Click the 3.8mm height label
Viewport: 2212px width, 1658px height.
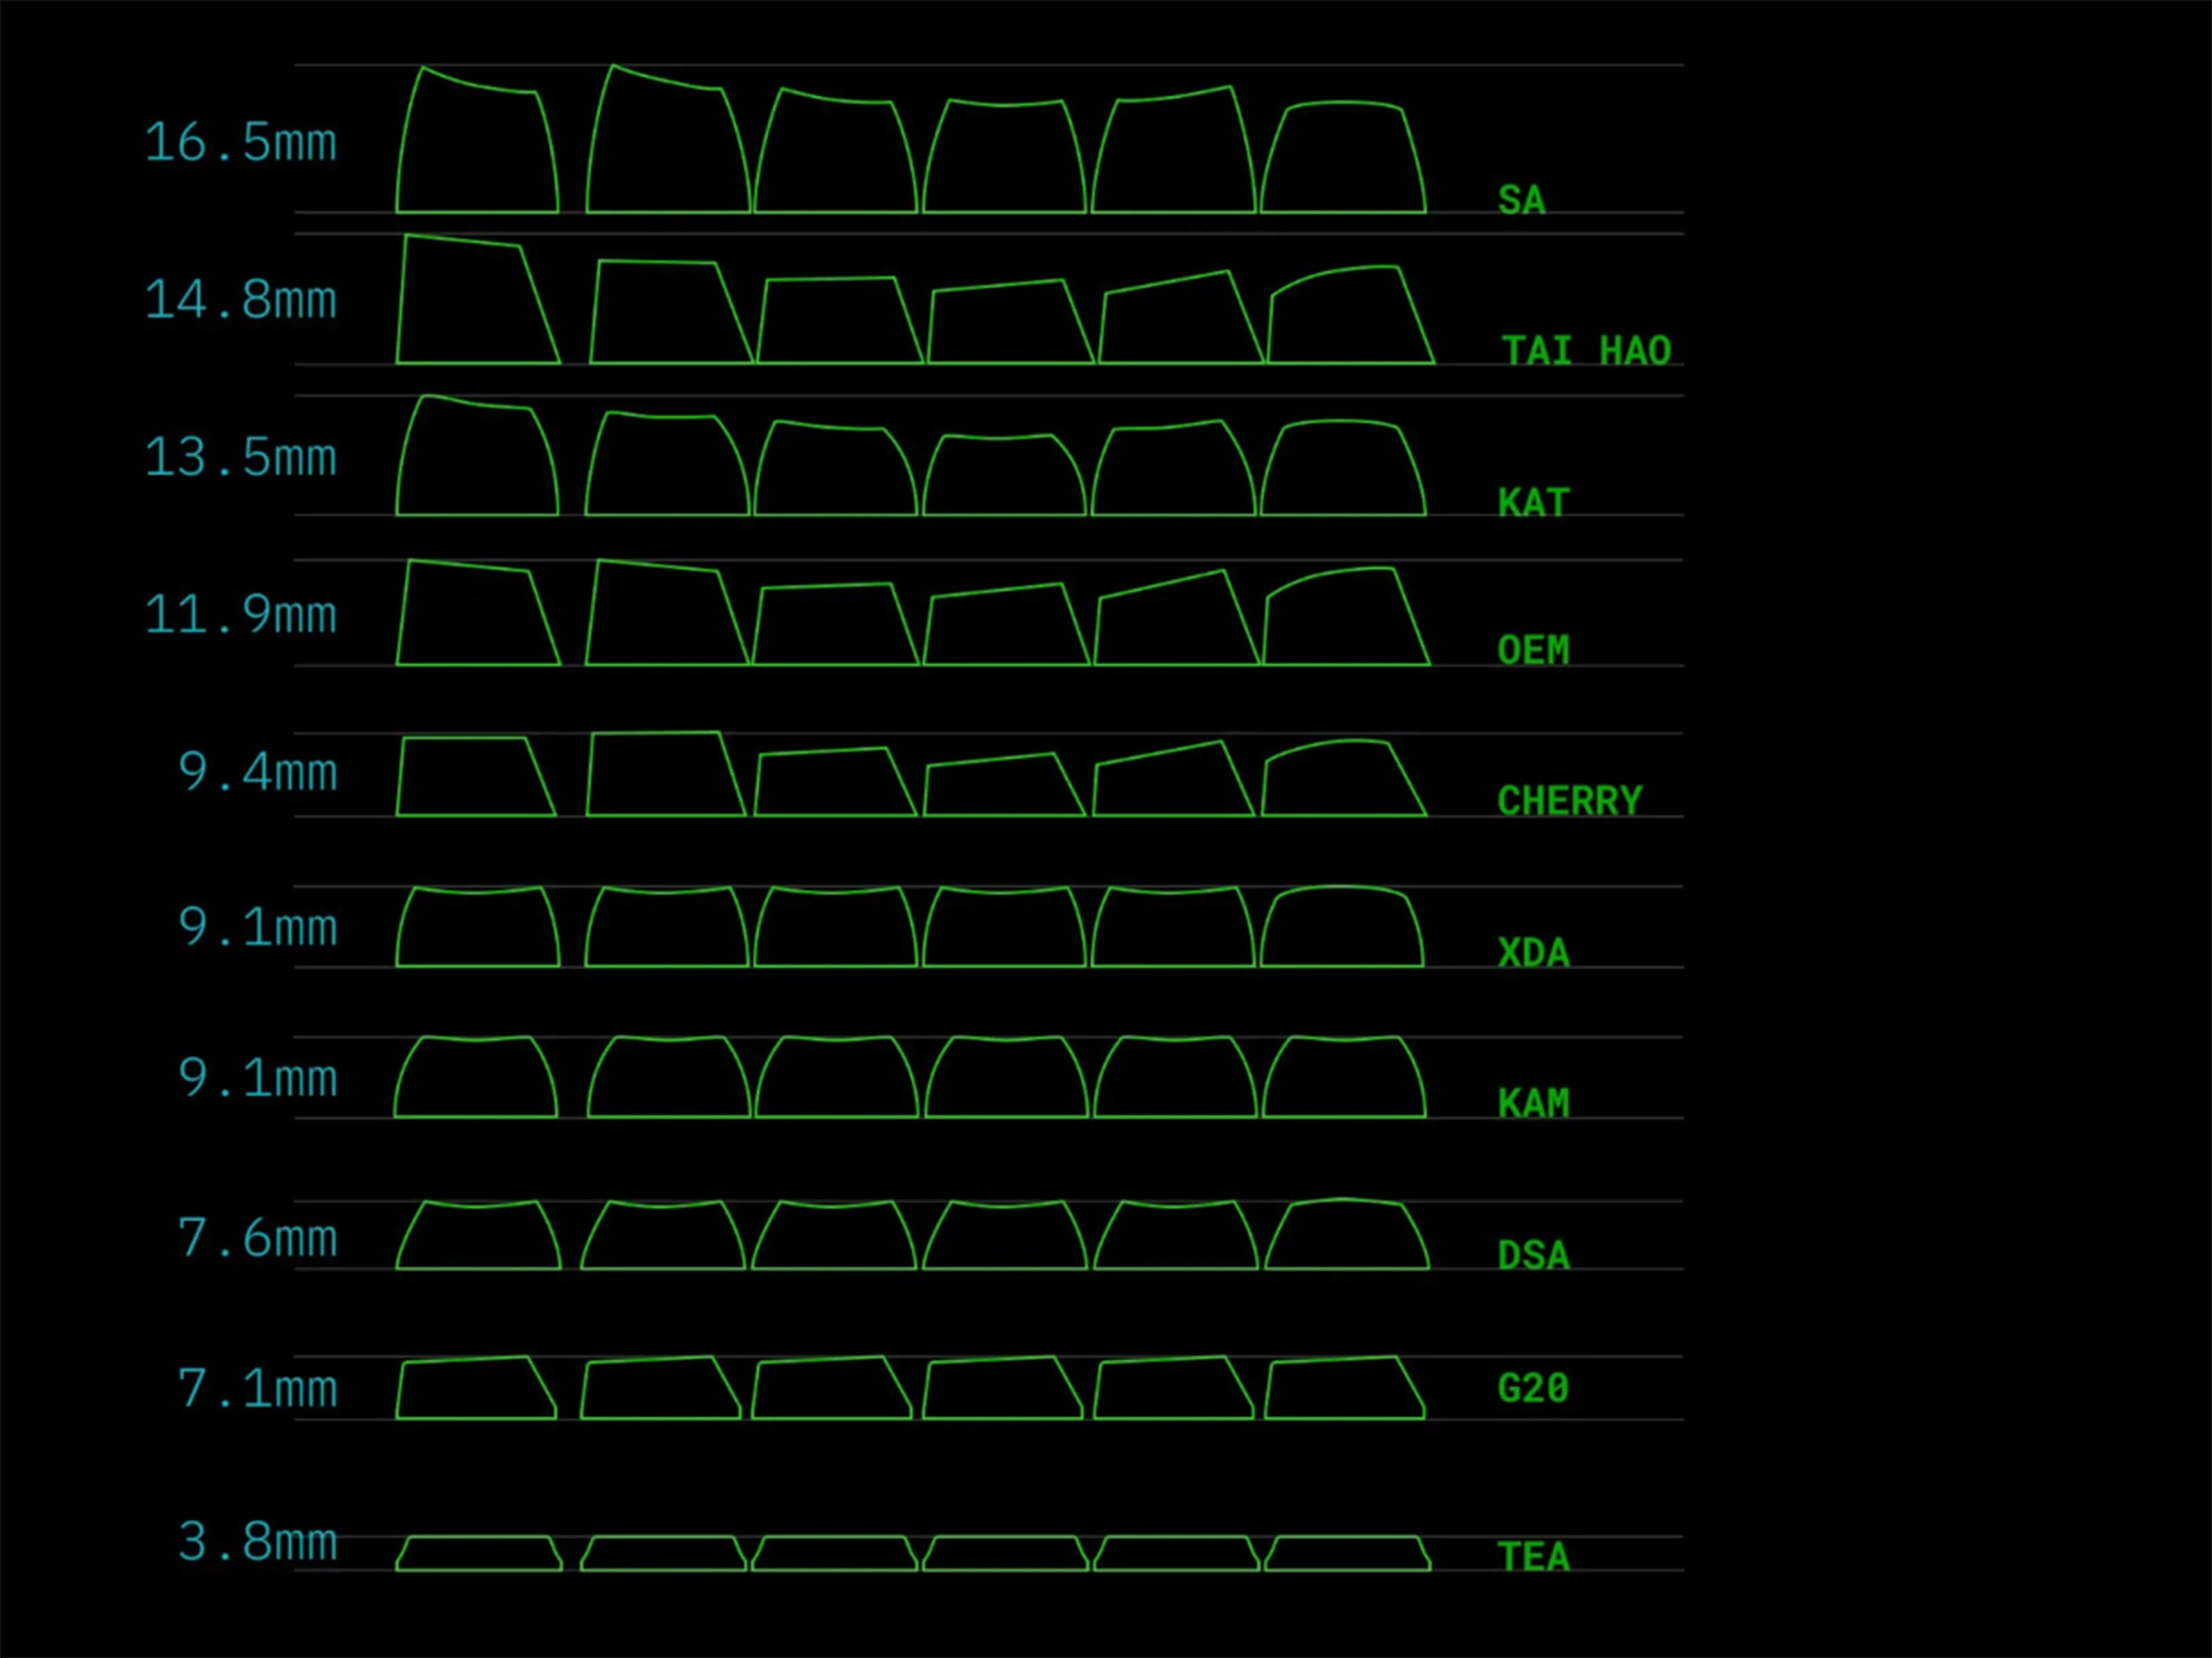257,1542
